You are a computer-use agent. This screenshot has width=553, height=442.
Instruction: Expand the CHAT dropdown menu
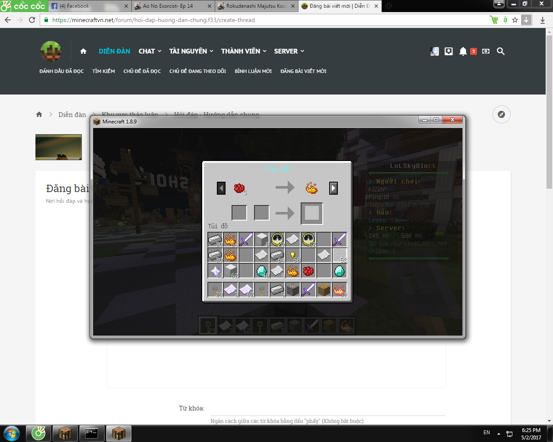(149, 51)
